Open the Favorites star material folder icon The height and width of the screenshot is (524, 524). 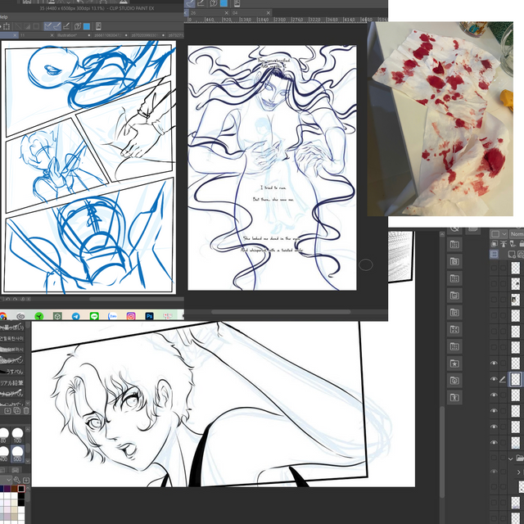[454, 364]
